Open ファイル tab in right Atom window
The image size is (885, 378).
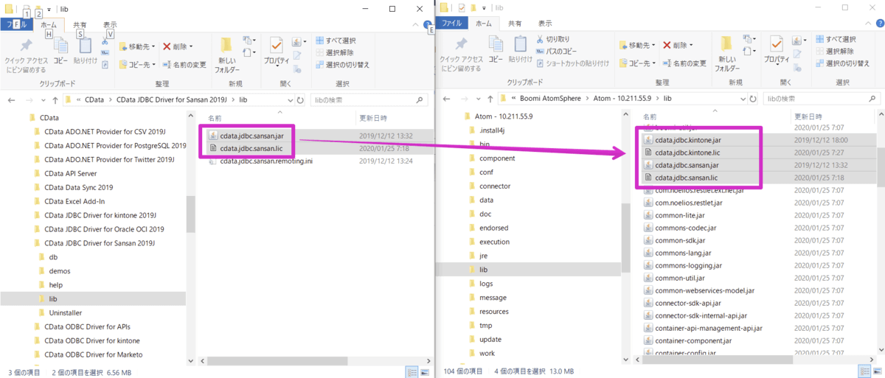pyautogui.click(x=452, y=24)
